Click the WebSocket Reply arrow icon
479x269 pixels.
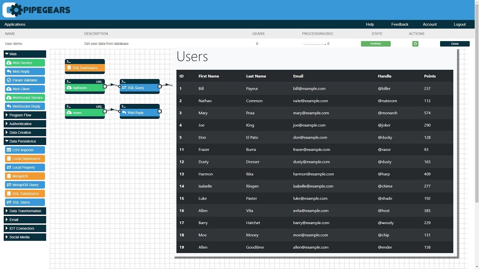click(x=9, y=106)
